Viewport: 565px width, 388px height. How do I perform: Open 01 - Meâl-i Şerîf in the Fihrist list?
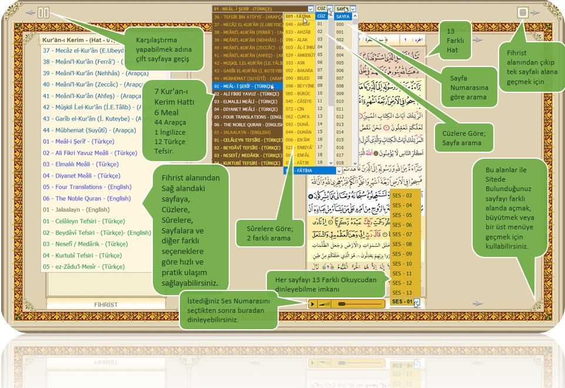79,142
